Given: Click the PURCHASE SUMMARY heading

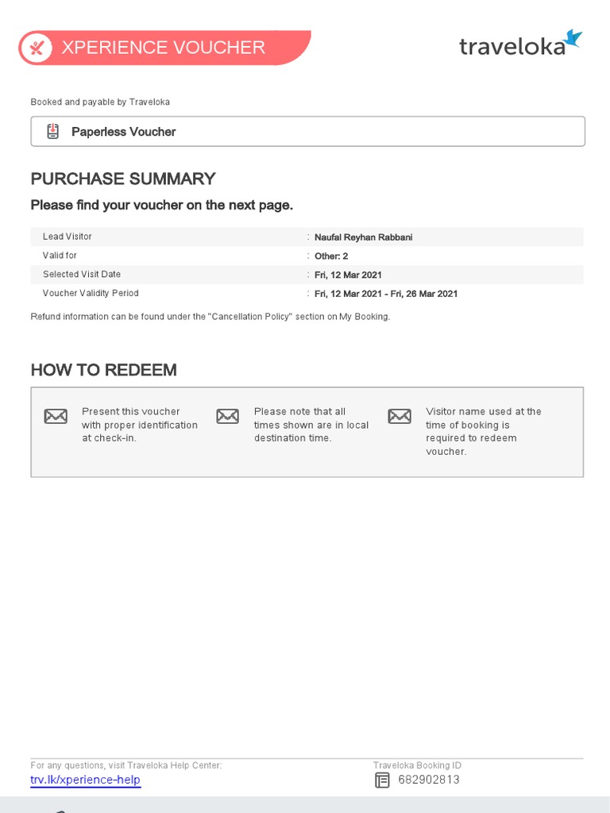Looking at the screenshot, I should pyautogui.click(x=123, y=179).
